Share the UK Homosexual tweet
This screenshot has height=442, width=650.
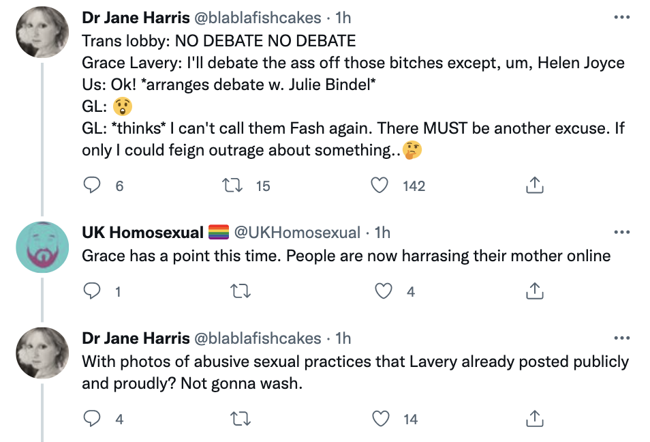point(536,291)
